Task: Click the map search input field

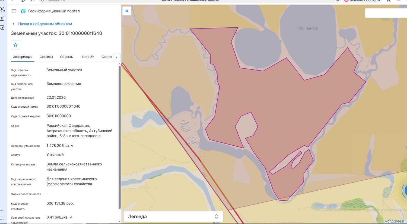Action: coord(386,13)
